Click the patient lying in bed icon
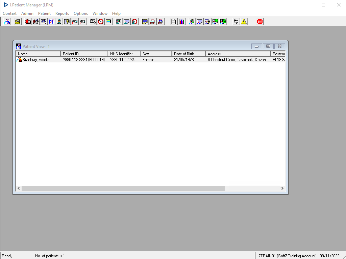Image resolution: width=346 pixels, height=259 pixels. (160, 22)
